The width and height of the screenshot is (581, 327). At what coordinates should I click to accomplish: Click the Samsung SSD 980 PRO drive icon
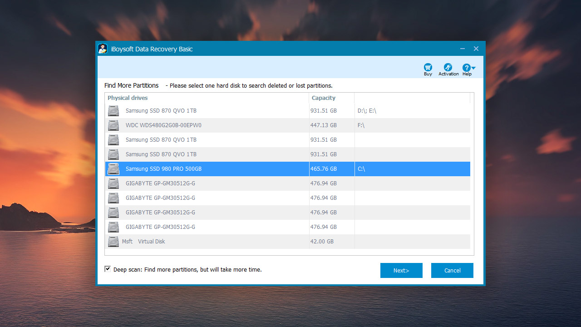pos(113,169)
